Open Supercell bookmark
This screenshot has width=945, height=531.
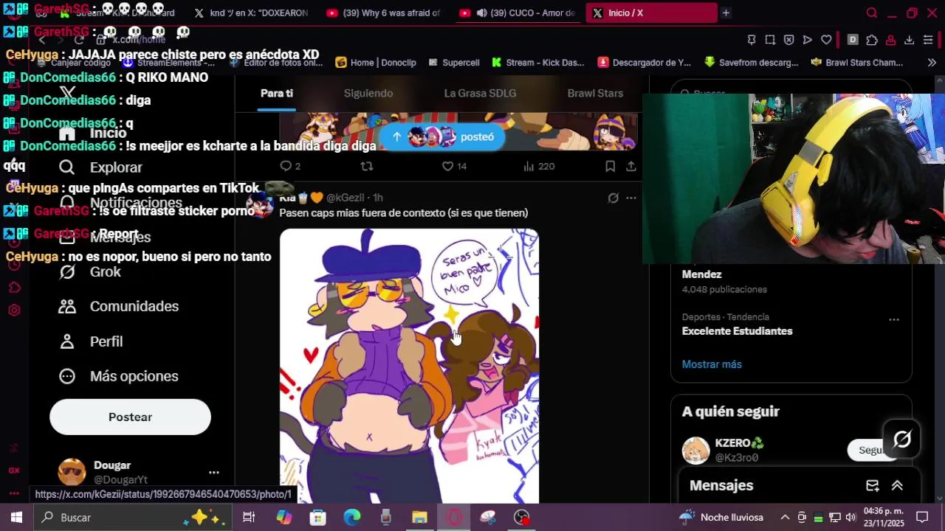point(453,63)
